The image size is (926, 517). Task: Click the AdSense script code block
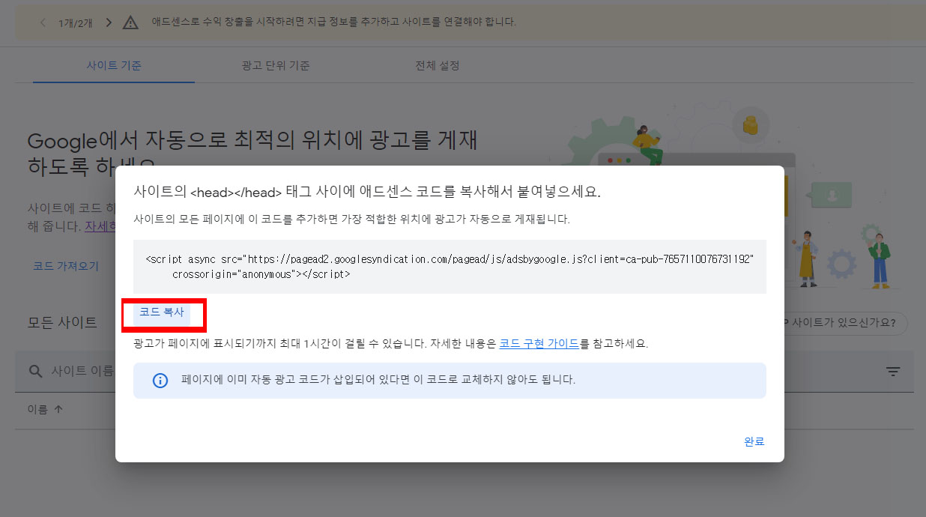click(x=450, y=267)
